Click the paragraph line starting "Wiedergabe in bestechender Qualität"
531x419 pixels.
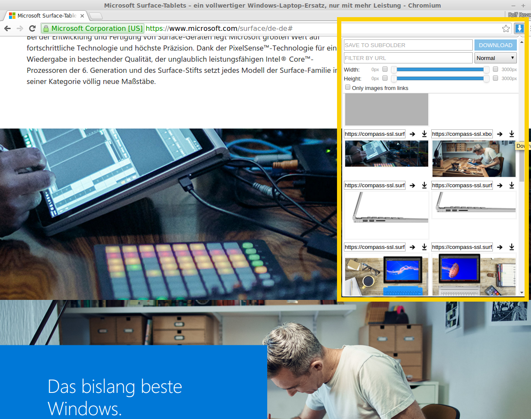click(170, 59)
